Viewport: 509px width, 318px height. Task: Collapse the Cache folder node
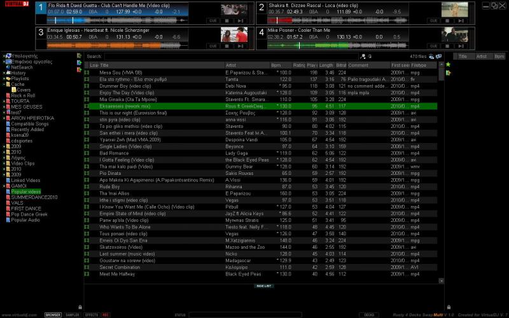[4, 85]
